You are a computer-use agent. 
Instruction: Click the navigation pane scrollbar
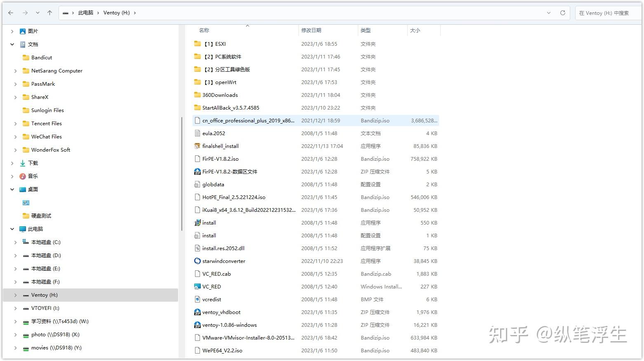[182, 174]
